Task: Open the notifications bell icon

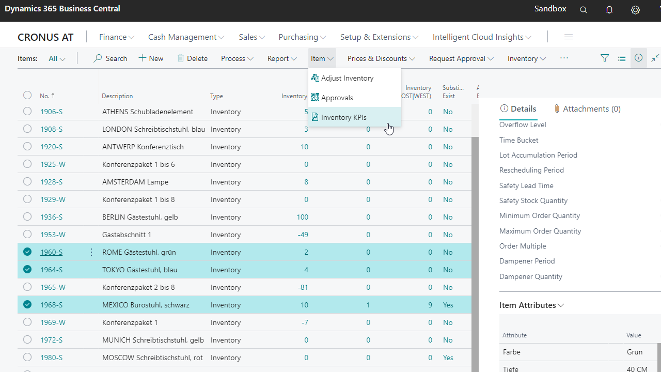Action: point(609,10)
